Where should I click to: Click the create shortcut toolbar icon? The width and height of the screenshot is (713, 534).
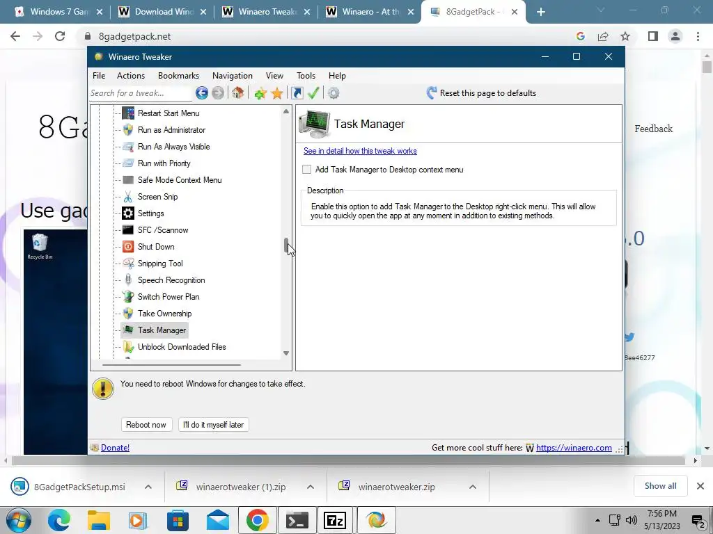coord(297,93)
